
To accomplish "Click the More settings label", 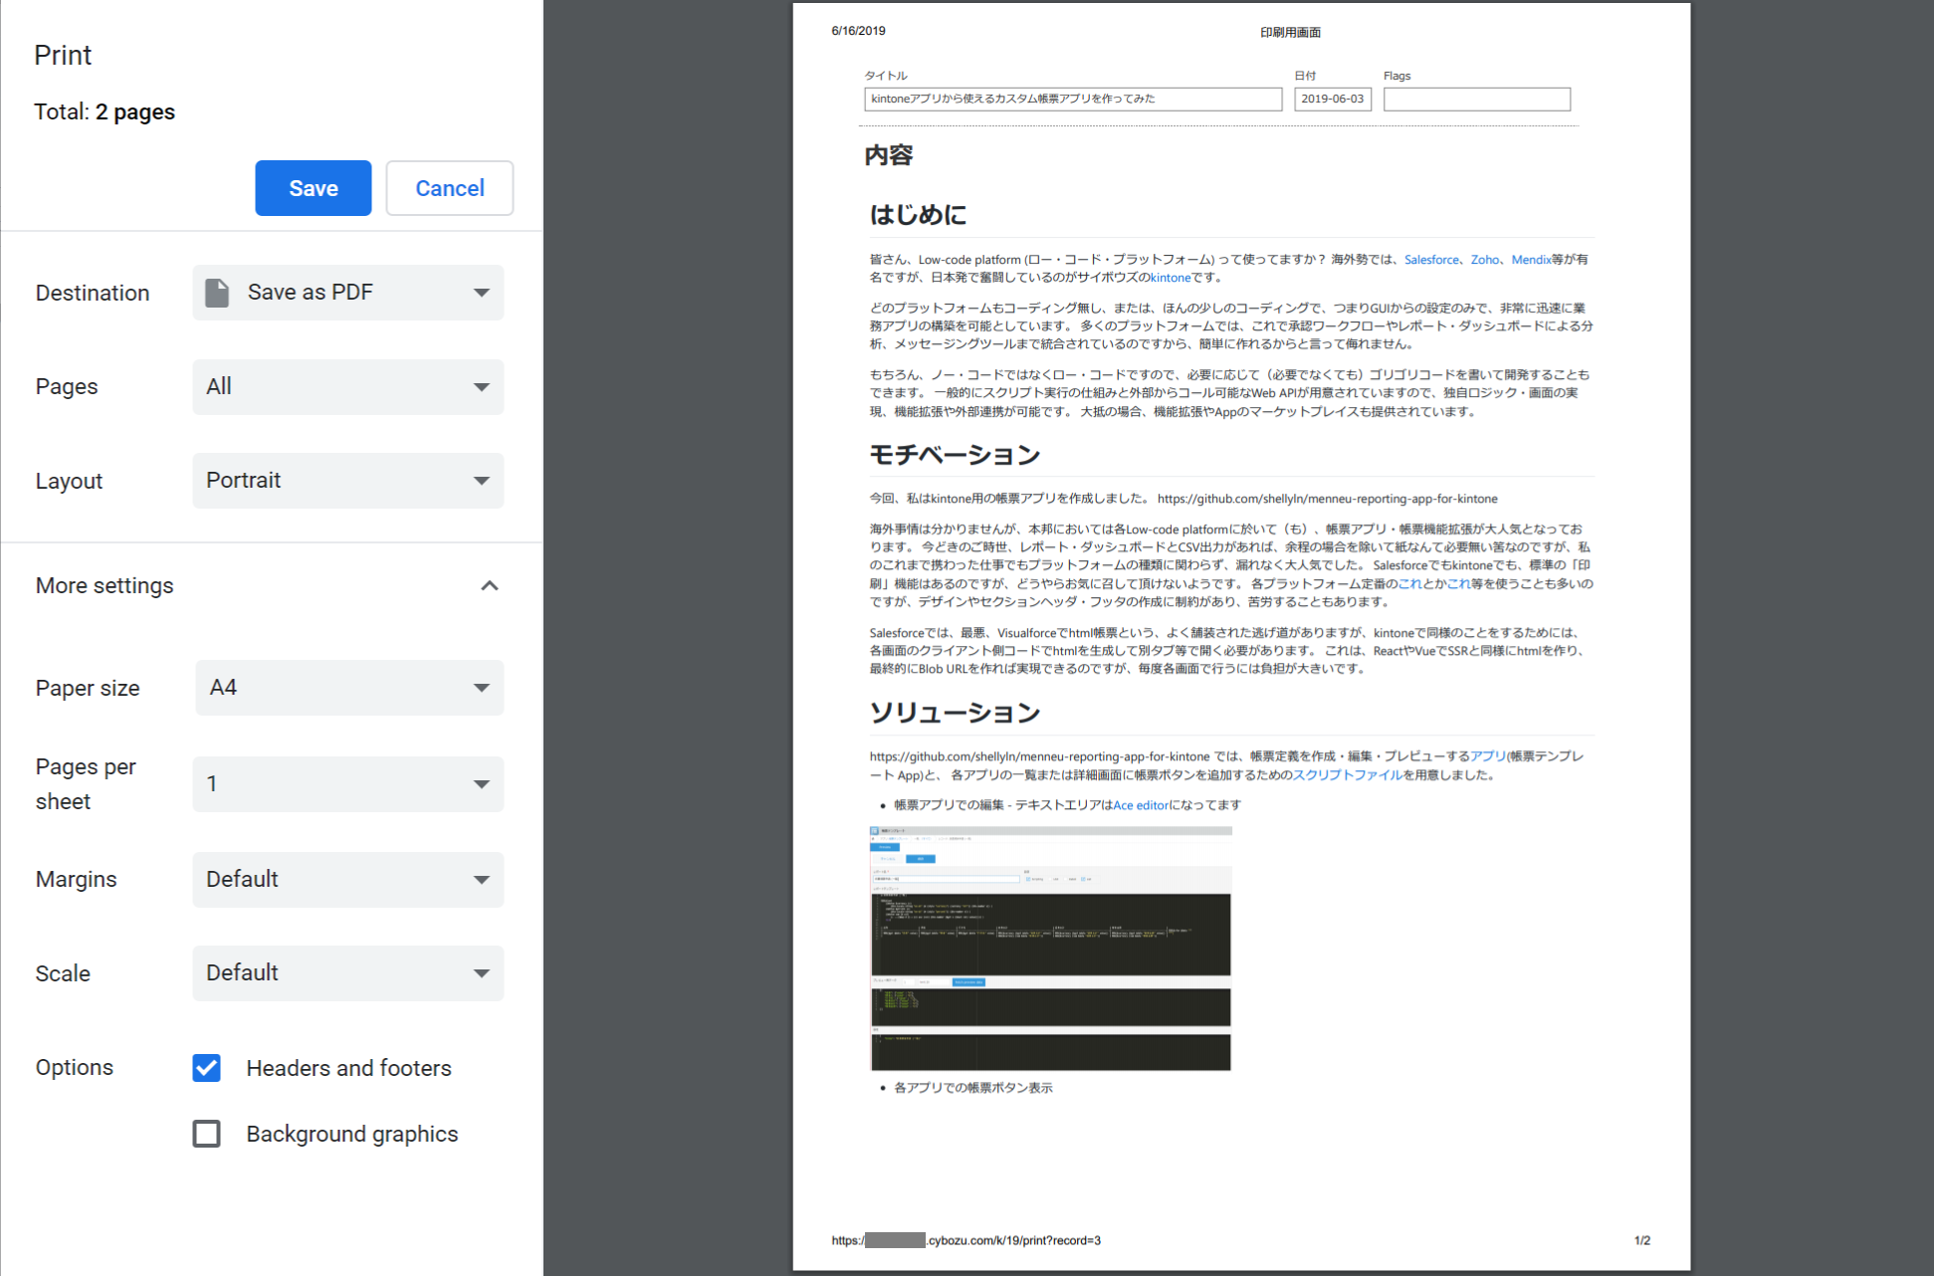I will click(x=105, y=586).
